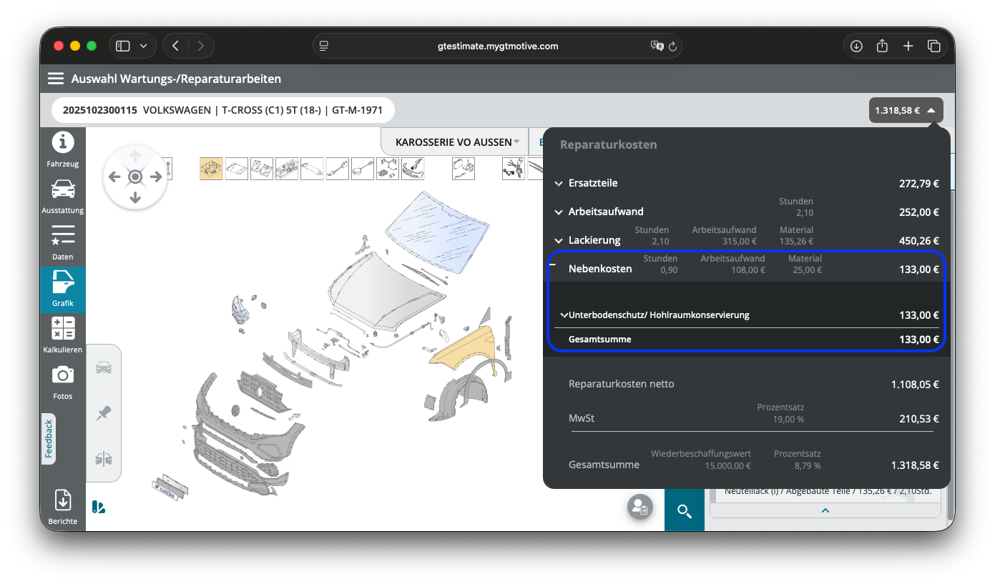Click the user clipboard floating button
This screenshot has height=584, width=995.
639,506
